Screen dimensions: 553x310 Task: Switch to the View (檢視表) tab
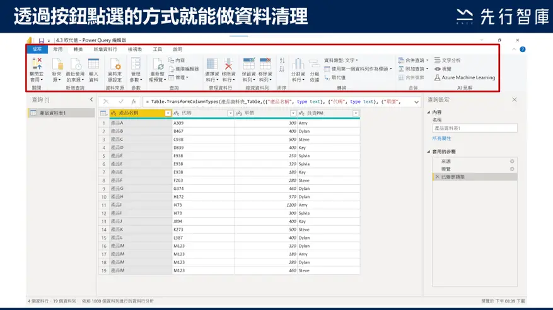[135, 50]
